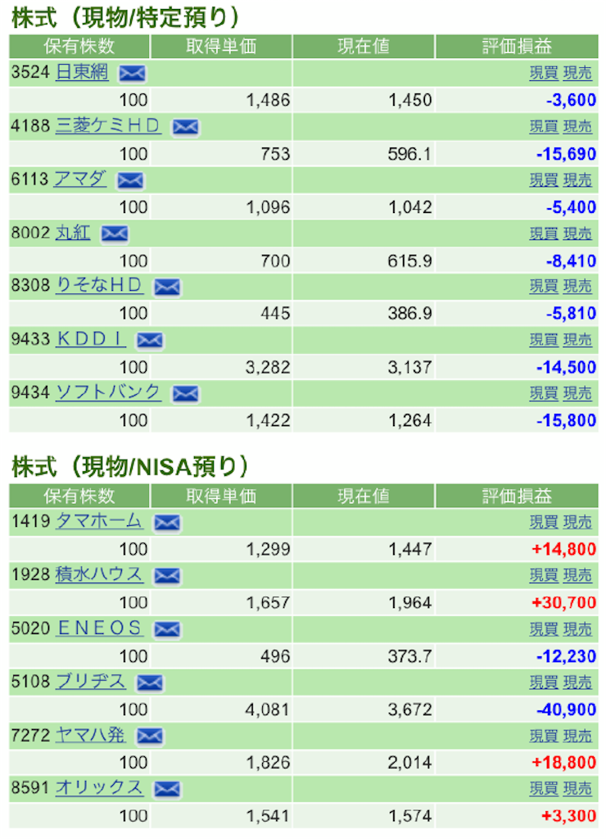This screenshot has height=839, width=606.
Task: Select the +30,700 valuation gain value
Action: pos(563,602)
